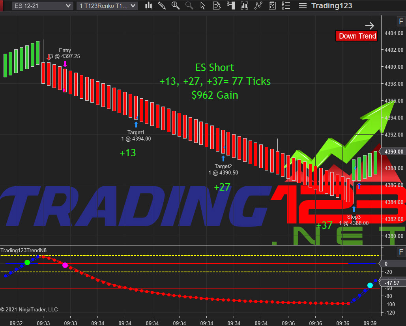Click the Trading123TrendN8 indicator label
406x326 pixels.
coord(24,250)
